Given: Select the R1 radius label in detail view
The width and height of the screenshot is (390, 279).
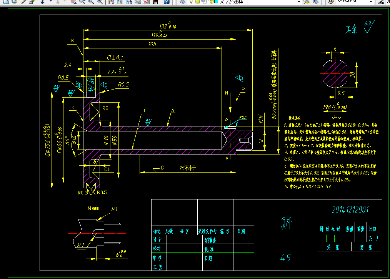Looking at the screenshot, I should coord(114,209).
